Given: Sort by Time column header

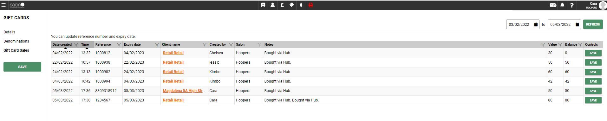Looking at the screenshot, I should [85, 45].
